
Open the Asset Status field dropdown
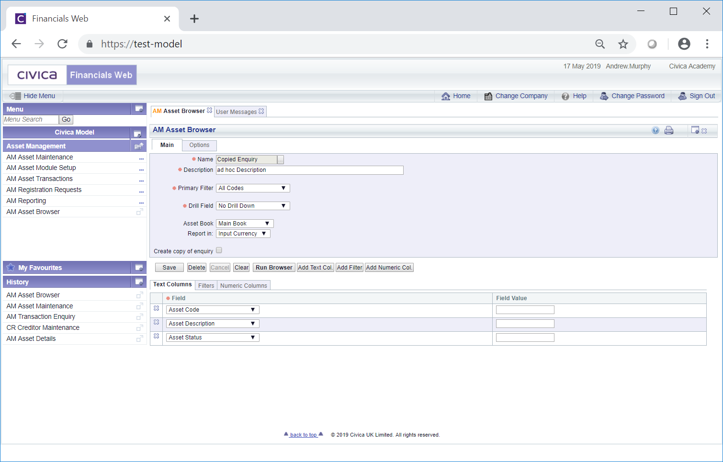pos(213,338)
